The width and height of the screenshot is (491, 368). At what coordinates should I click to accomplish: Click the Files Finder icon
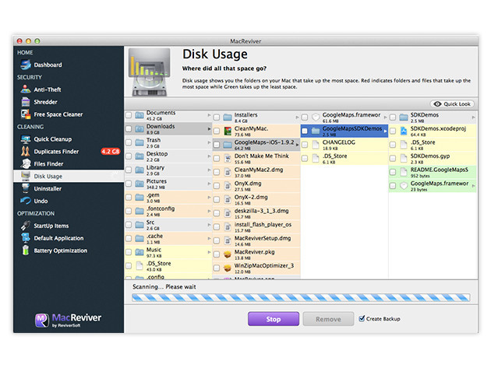click(x=26, y=163)
